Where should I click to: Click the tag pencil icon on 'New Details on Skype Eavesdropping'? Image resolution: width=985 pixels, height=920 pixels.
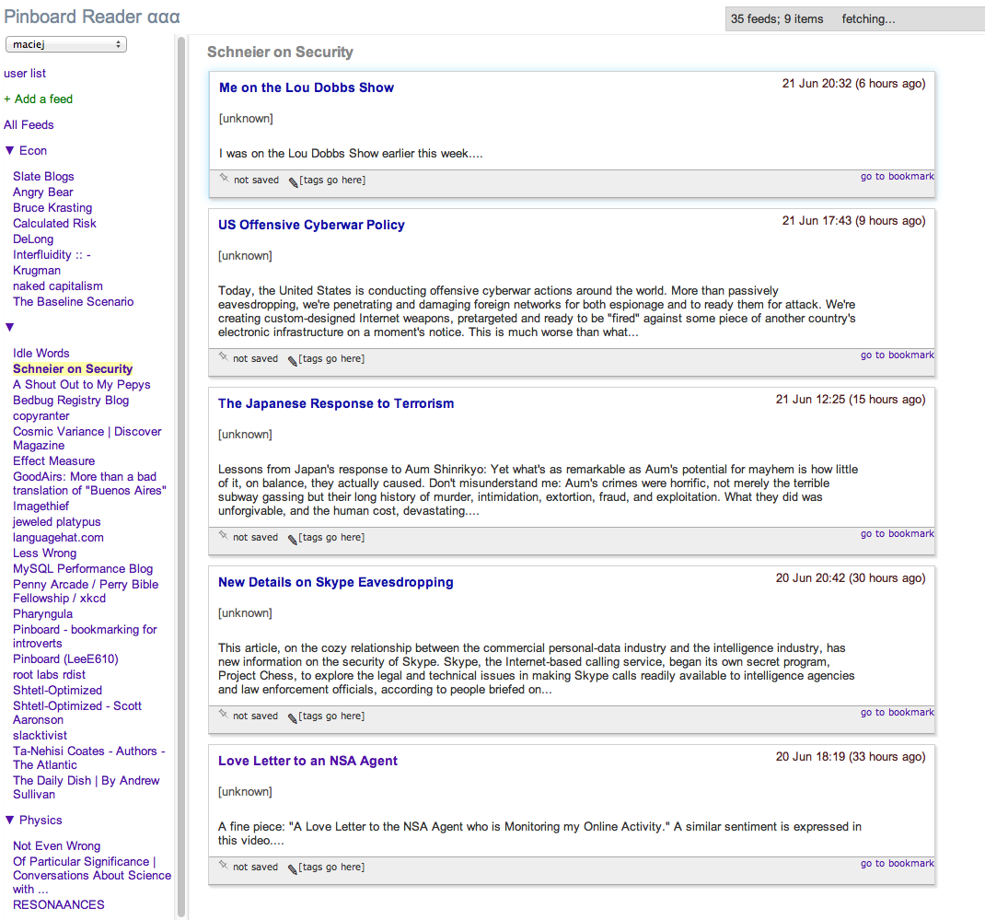click(x=293, y=717)
